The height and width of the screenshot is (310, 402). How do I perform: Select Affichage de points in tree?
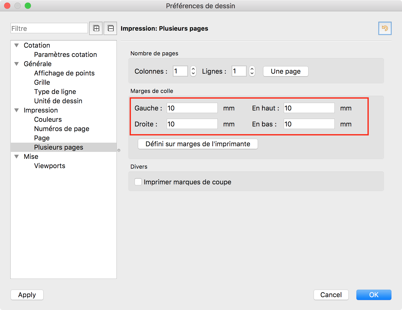(x=64, y=73)
